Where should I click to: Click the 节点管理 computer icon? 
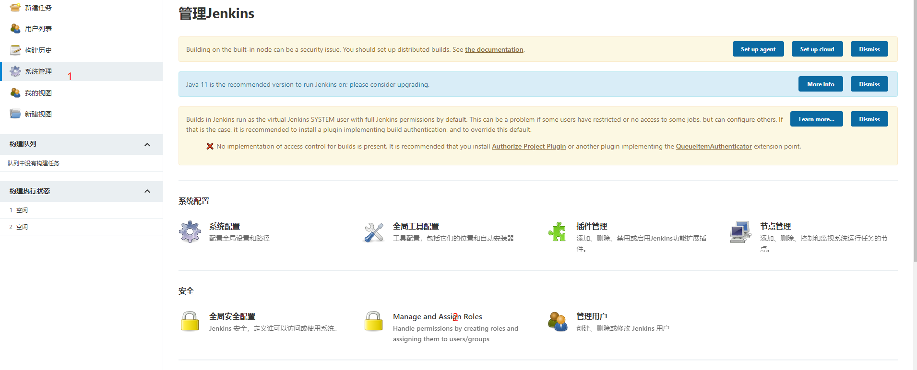point(741,232)
